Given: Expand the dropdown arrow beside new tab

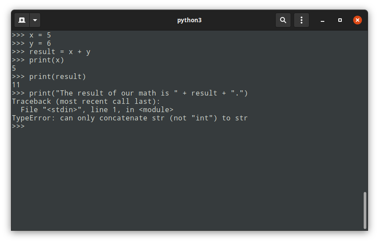Looking at the screenshot, I should pos(35,20).
